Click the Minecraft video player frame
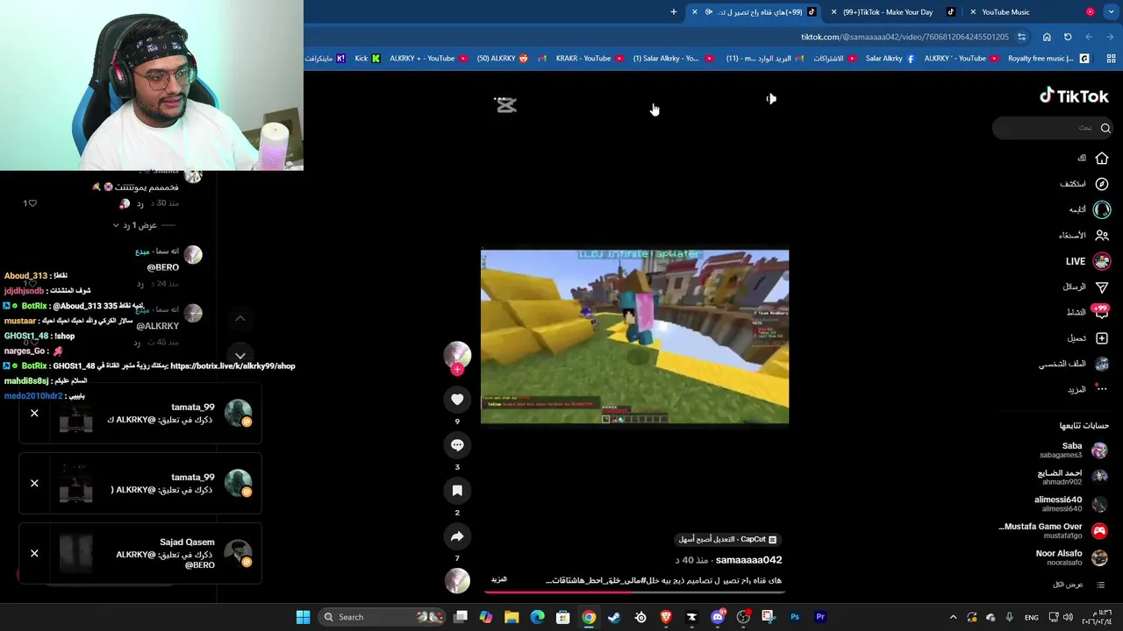This screenshot has height=631, width=1123. click(x=634, y=337)
